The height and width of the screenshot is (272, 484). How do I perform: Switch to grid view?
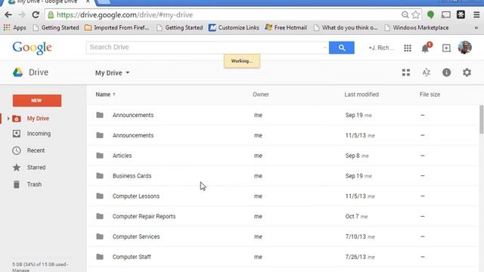pyautogui.click(x=406, y=73)
